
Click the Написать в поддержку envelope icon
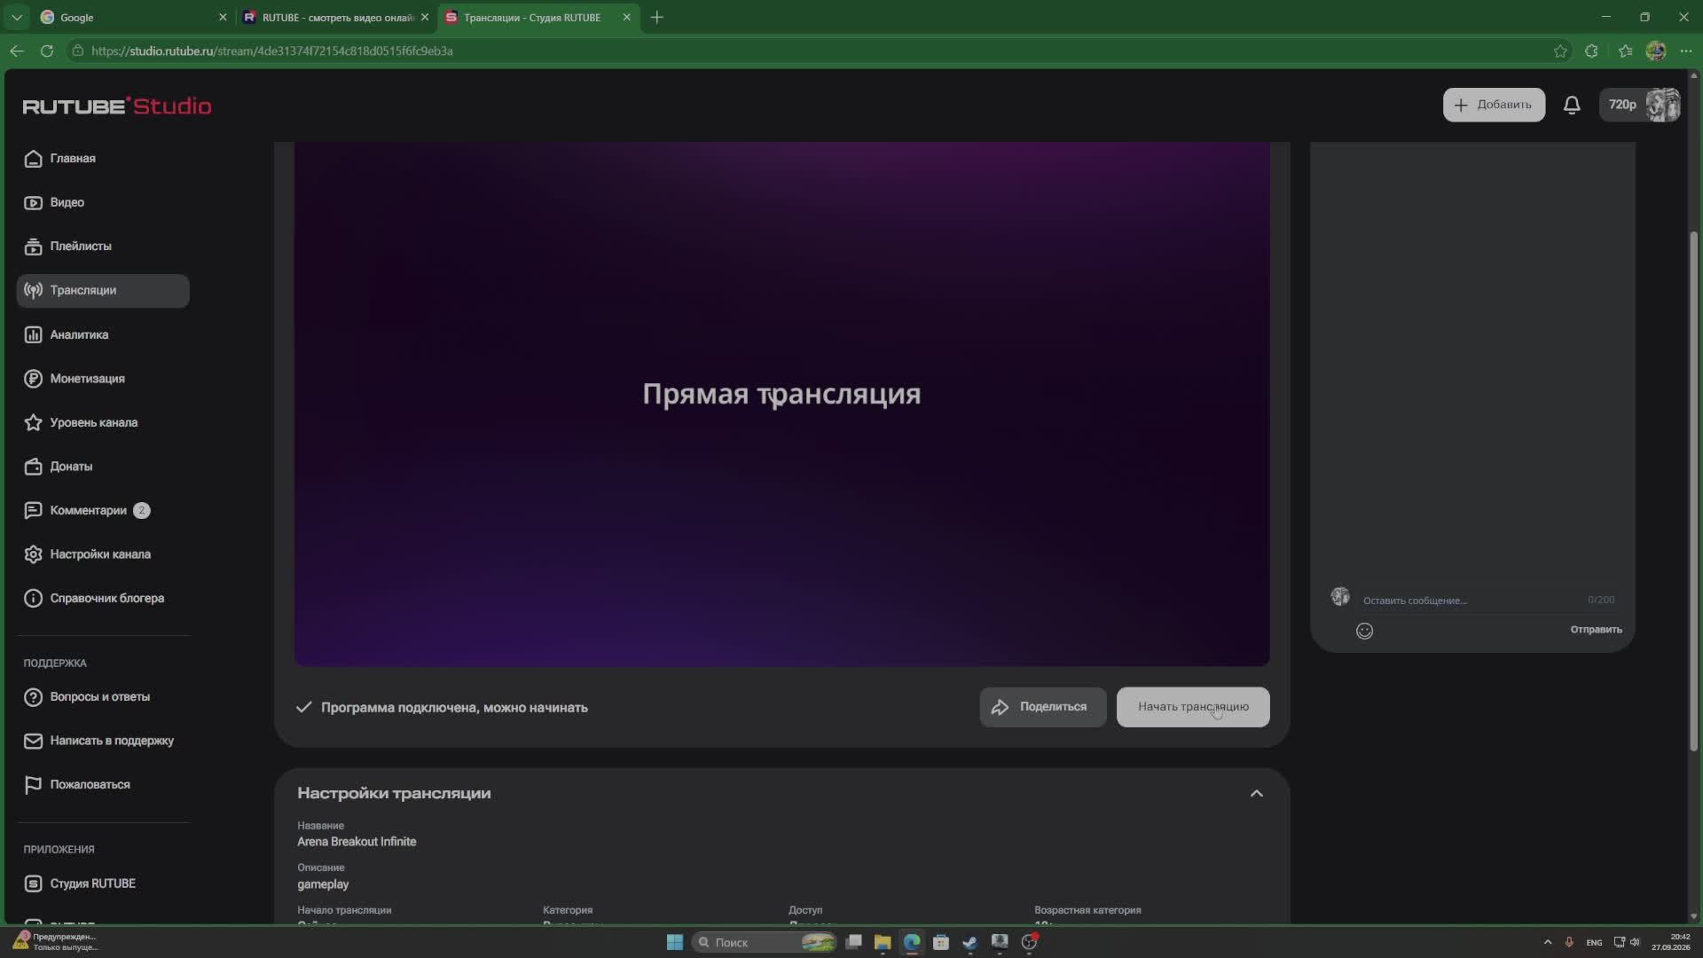point(33,741)
